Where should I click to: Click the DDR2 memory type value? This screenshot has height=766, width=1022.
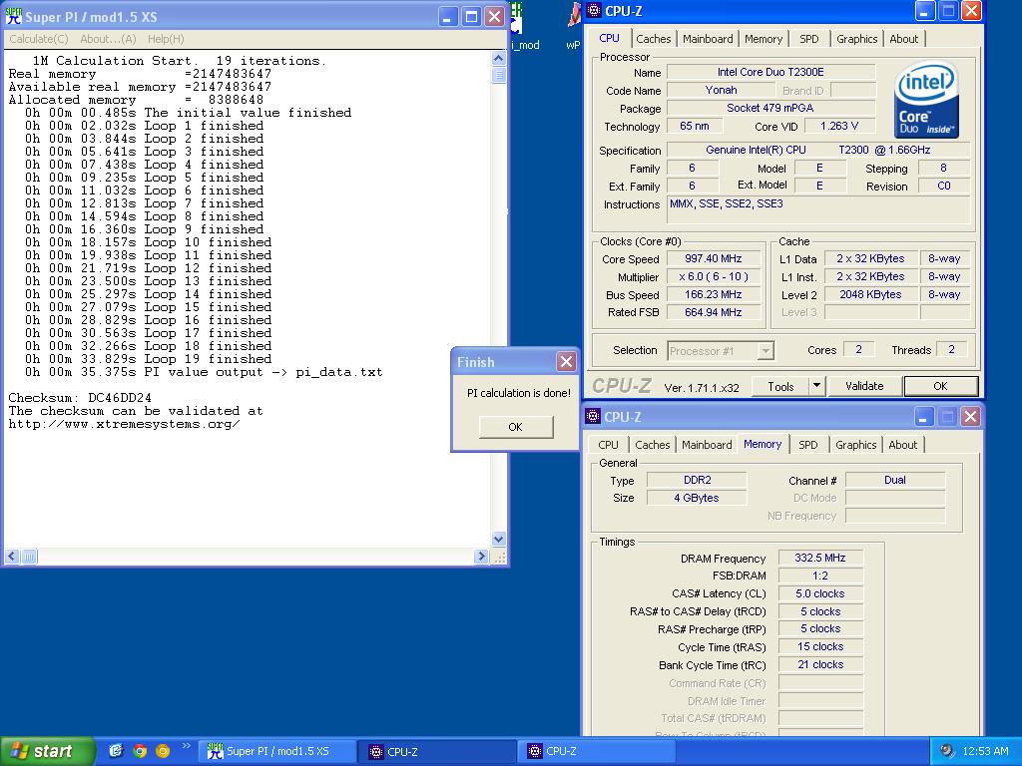click(x=697, y=480)
